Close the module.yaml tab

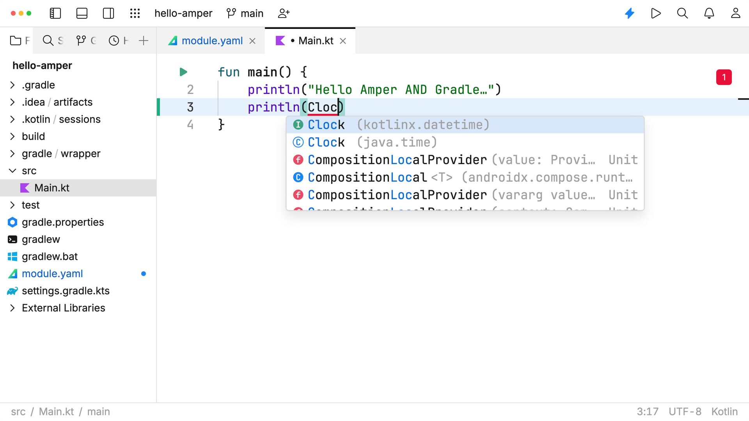click(x=252, y=41)
